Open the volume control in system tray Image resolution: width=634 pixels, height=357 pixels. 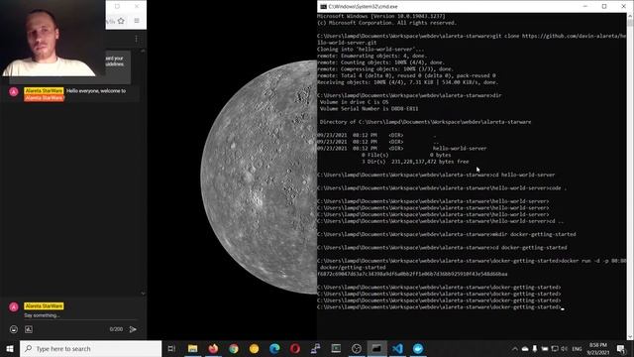pos(564,348)
